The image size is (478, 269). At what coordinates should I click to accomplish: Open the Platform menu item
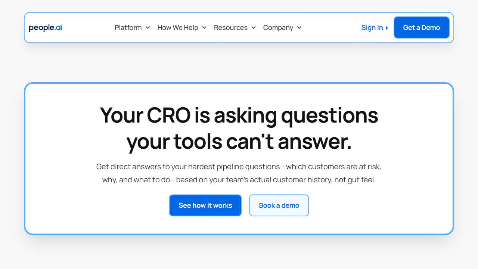(128, 28)
